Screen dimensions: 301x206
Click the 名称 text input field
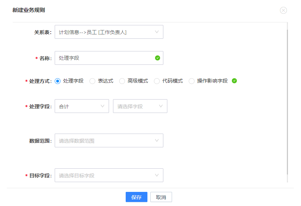pos(109,58)
